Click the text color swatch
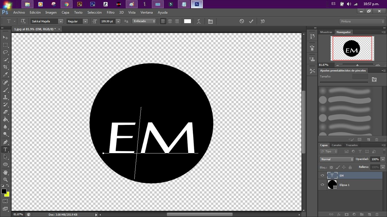Screen dimensions: 387x217 click(188, 21)
